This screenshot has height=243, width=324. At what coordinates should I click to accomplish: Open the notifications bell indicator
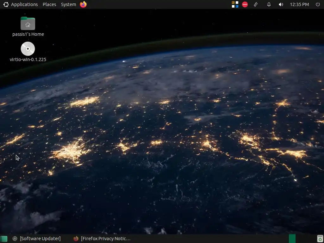(269, 4)
